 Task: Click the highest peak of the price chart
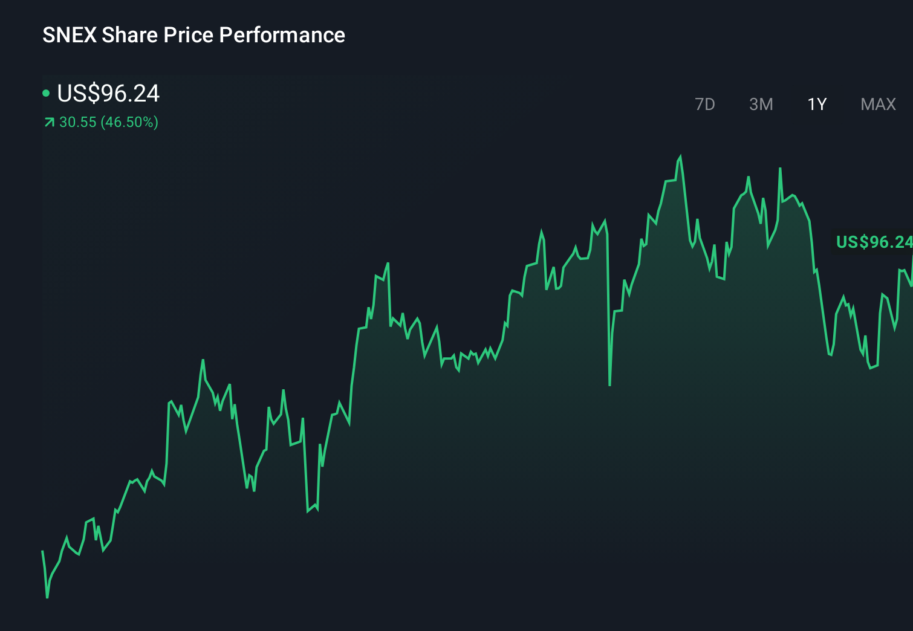coord(680,156)
